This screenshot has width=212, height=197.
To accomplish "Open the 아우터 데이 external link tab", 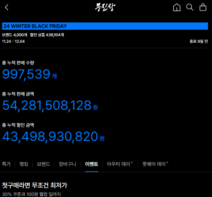I will pos(120,164).
